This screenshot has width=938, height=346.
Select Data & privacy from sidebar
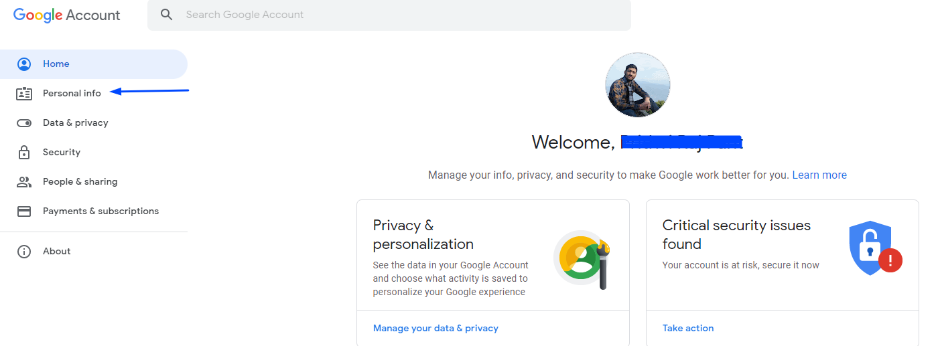point(75,123)
